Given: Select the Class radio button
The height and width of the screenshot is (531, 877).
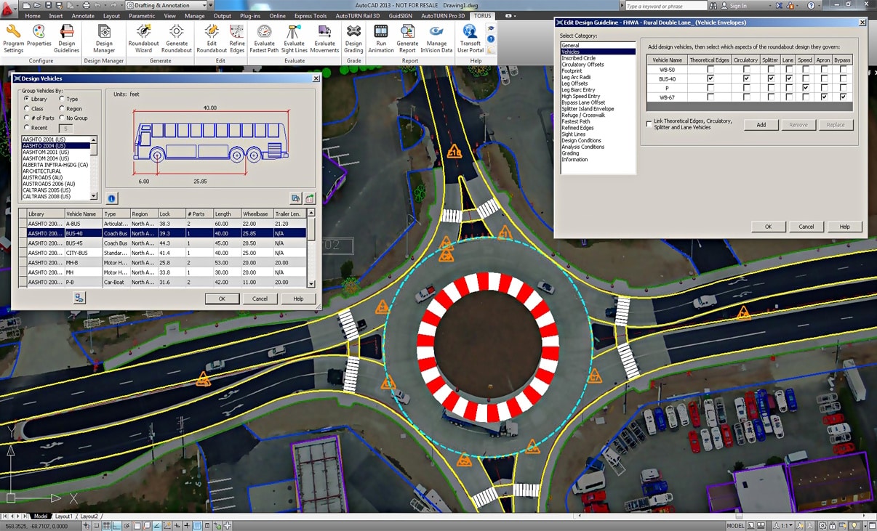Looking at the screenshot, I should 27,109.
